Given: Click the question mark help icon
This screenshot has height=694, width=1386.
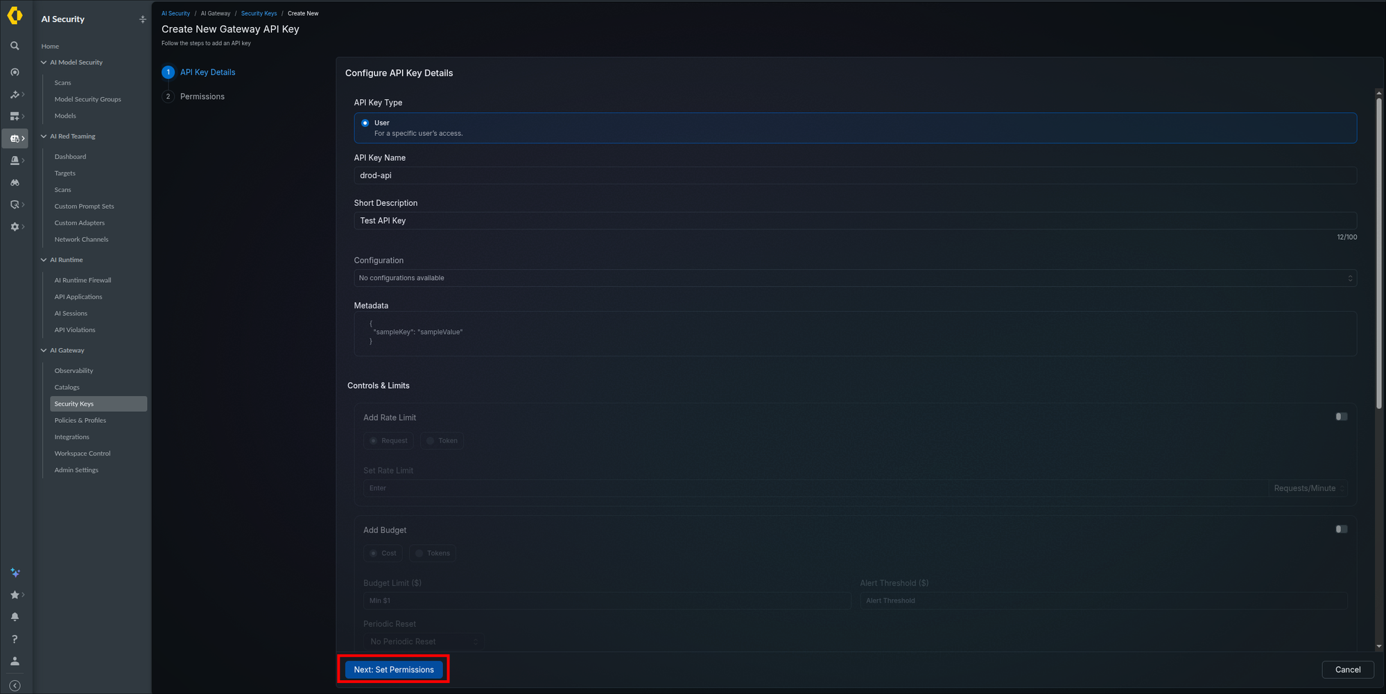Looking at the screenshot, I should pos(15,639).
